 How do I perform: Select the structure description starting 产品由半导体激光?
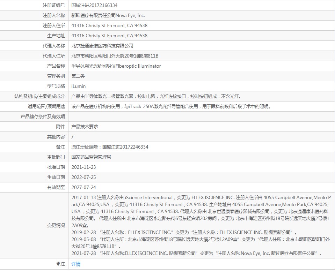[x=156, y=96]
